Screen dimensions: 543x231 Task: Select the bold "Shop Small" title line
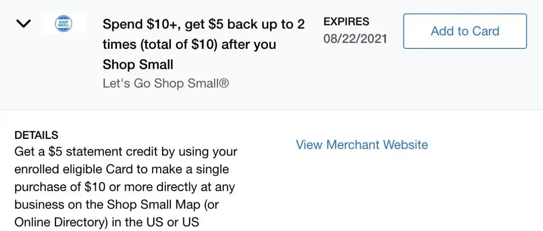pos(138,65)
